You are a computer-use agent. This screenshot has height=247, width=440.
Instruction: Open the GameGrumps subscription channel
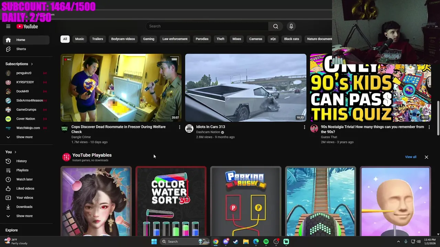pos(26,110)
